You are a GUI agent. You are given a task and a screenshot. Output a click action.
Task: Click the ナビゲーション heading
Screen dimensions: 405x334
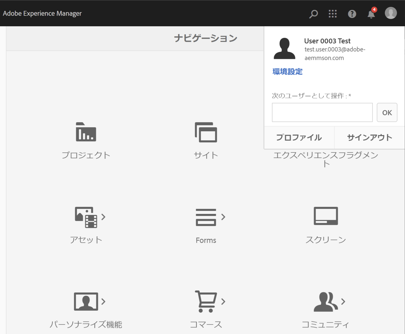point(206,38)
